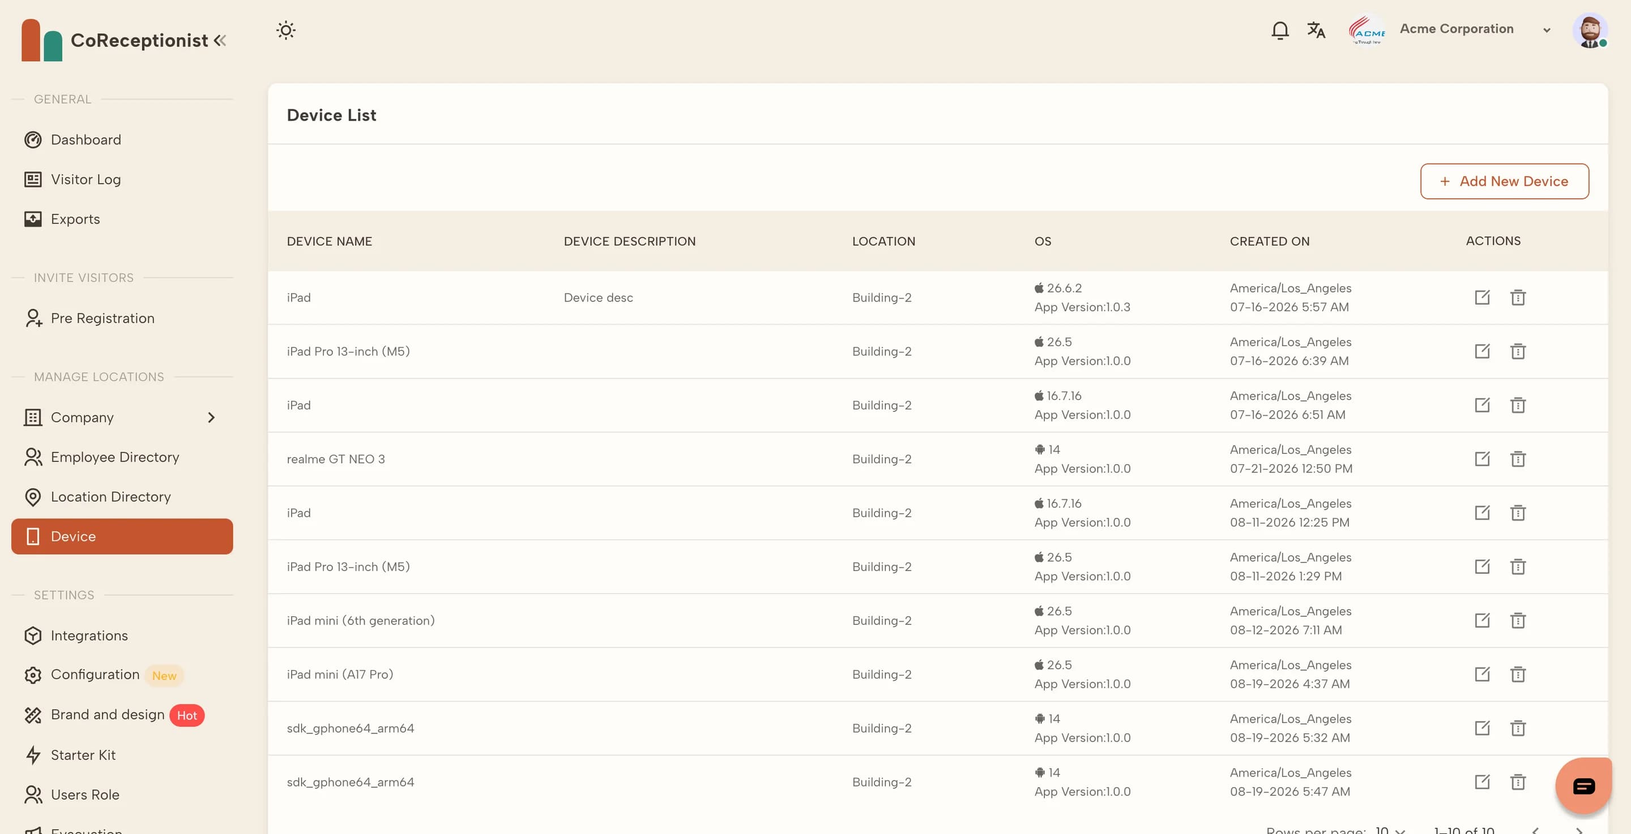Delete realme GT NEO 3 device
The image size is (1631, 834).
pyautogui.click(x=1518, y=458)
